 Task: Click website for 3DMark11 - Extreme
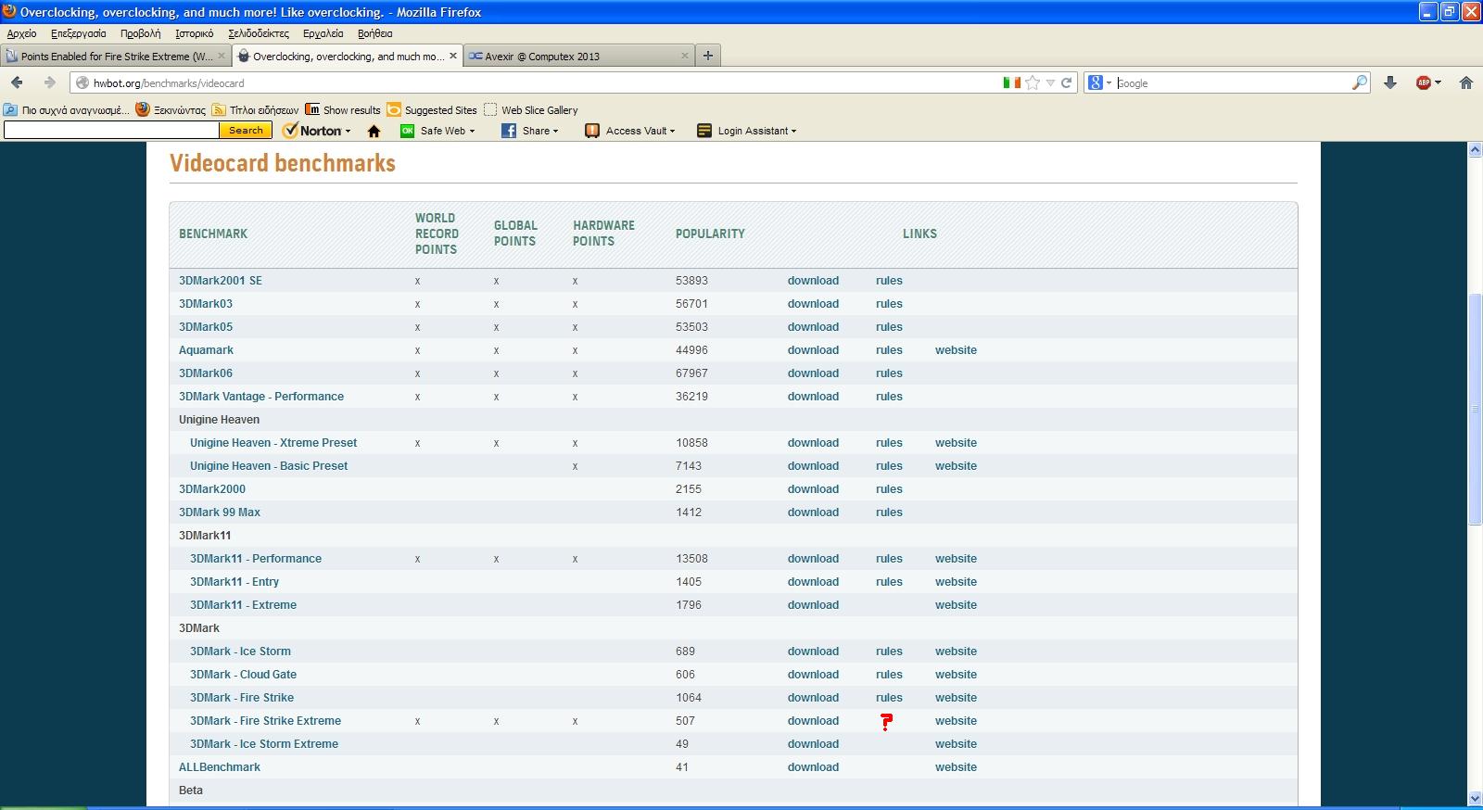click(956, 605)
